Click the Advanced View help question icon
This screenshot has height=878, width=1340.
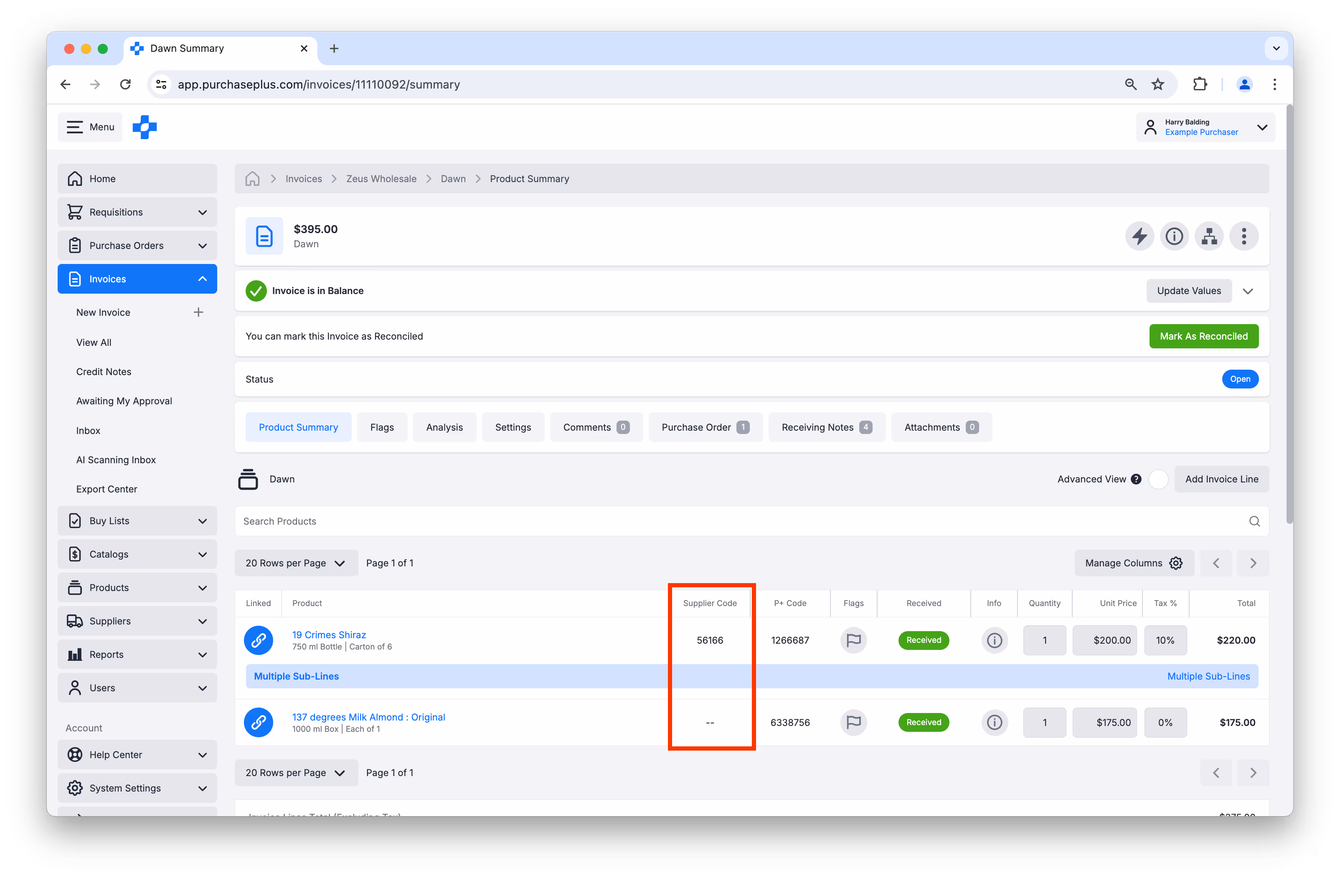tap(1136, 479)
